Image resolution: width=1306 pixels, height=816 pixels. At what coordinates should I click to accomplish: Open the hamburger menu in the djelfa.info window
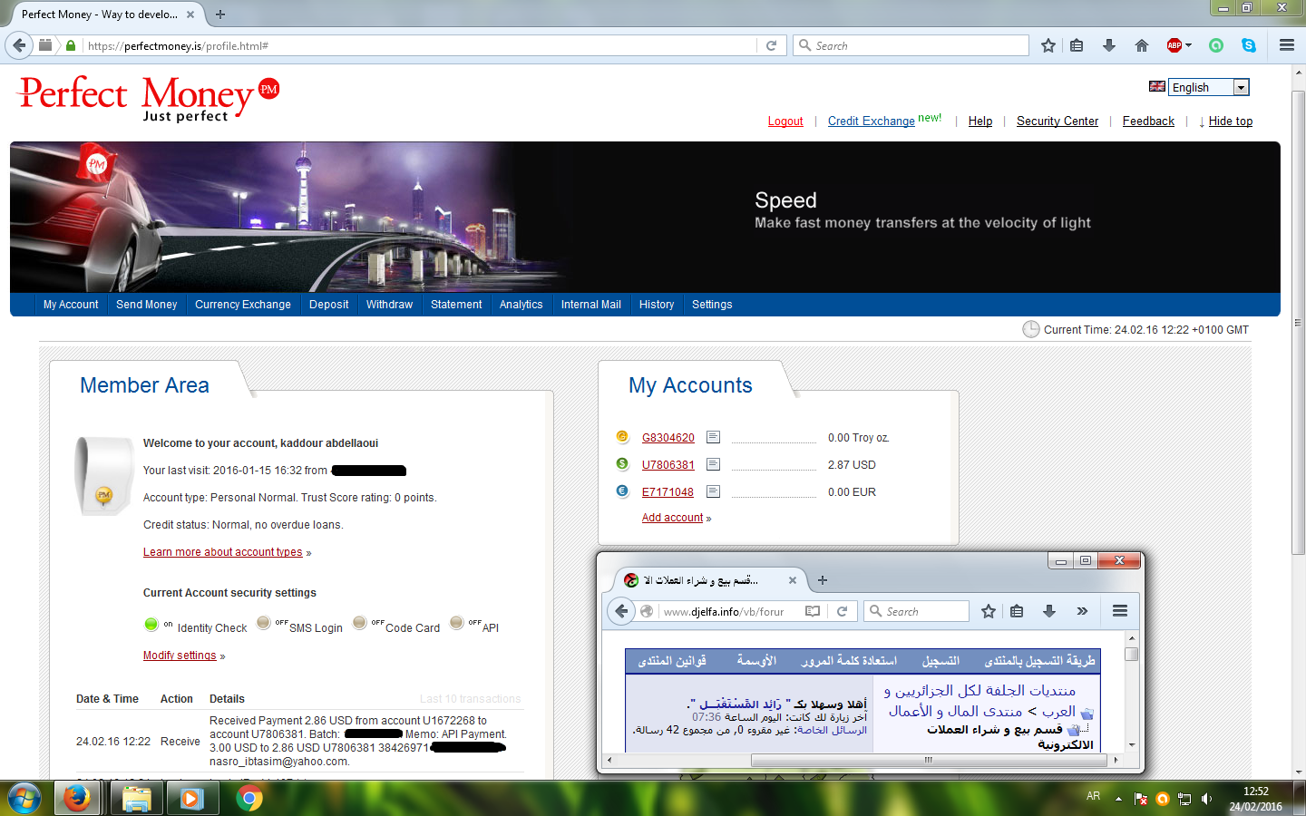[1120, 611]
